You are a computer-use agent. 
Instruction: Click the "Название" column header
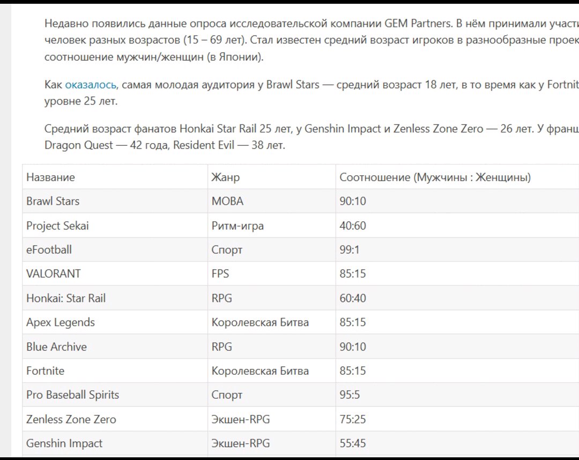(x=50, y=177)
